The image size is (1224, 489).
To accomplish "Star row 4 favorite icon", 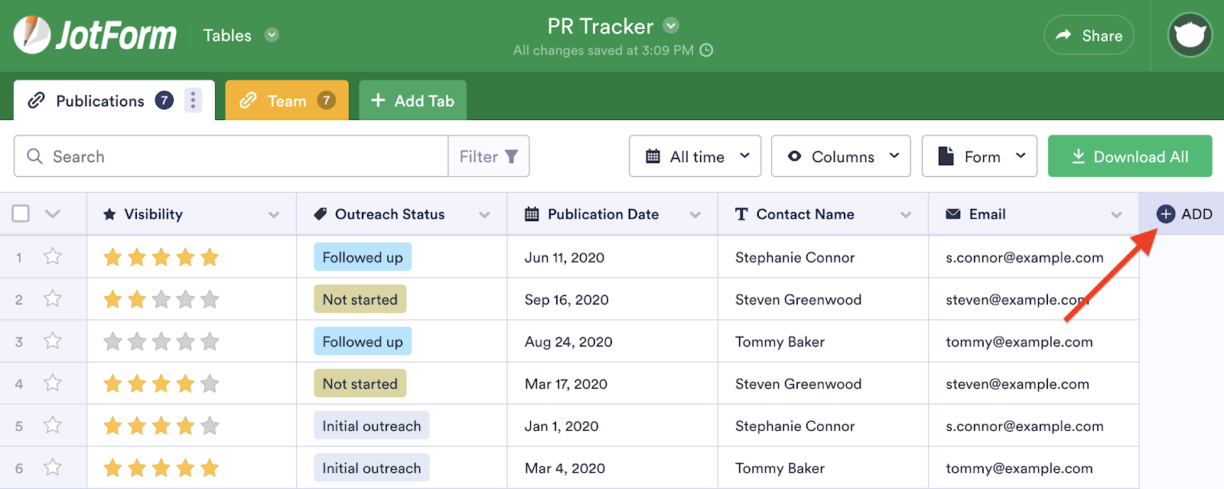I will pos(53,383).
